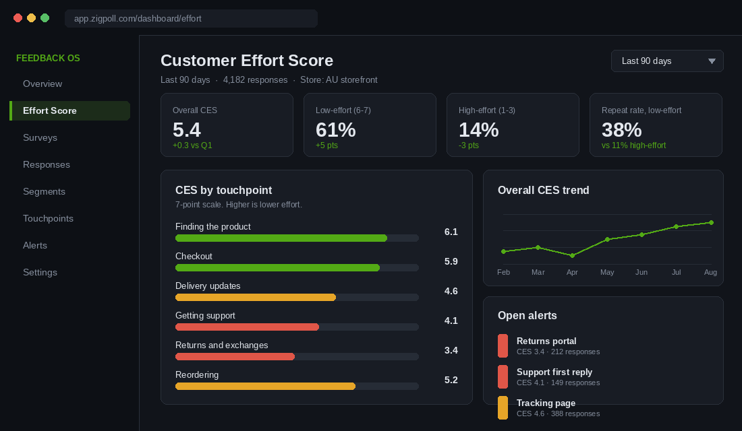
Task: Click the Returns and exchanges bar
Action: [235, 357]
